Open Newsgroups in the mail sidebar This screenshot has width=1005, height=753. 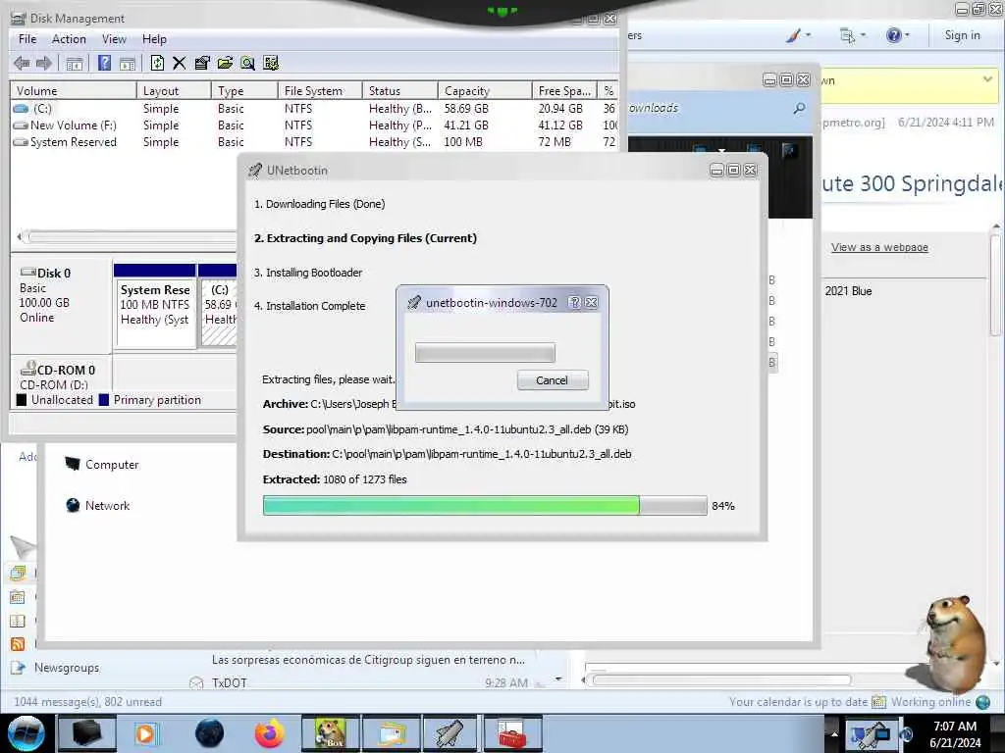click(x=67, y=668)
